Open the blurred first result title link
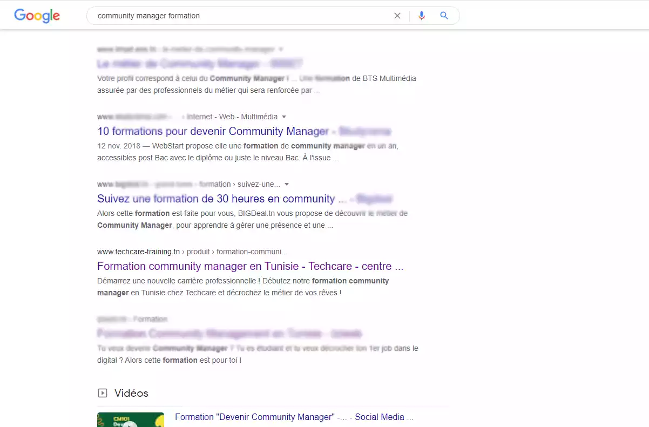Image resolution: width=649 pixels, height=427 pixels. pos(200,64)
